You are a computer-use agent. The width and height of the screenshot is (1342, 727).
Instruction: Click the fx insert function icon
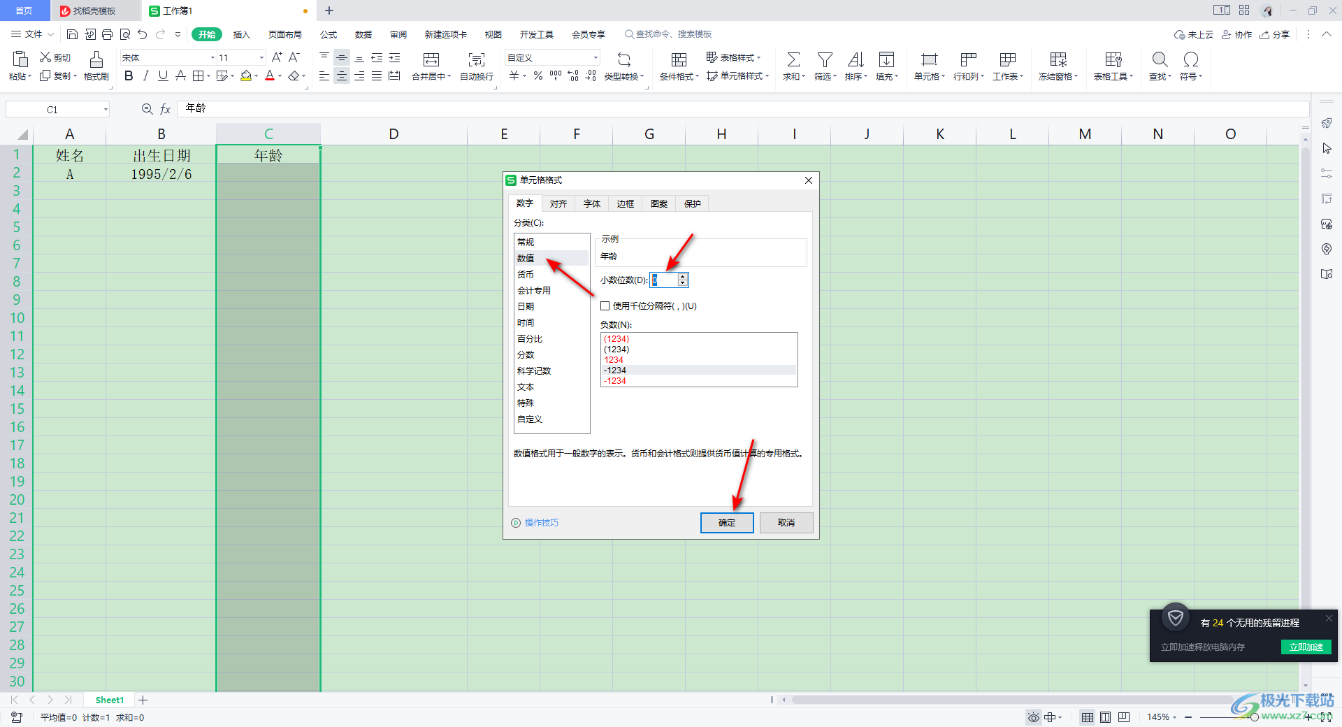[x=166, y=109]
